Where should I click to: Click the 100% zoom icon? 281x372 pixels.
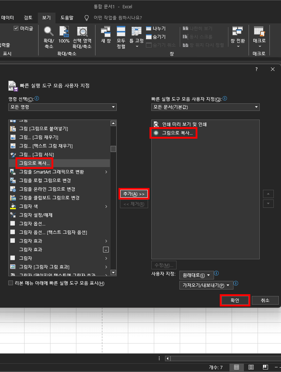click(x=64, y=31)
